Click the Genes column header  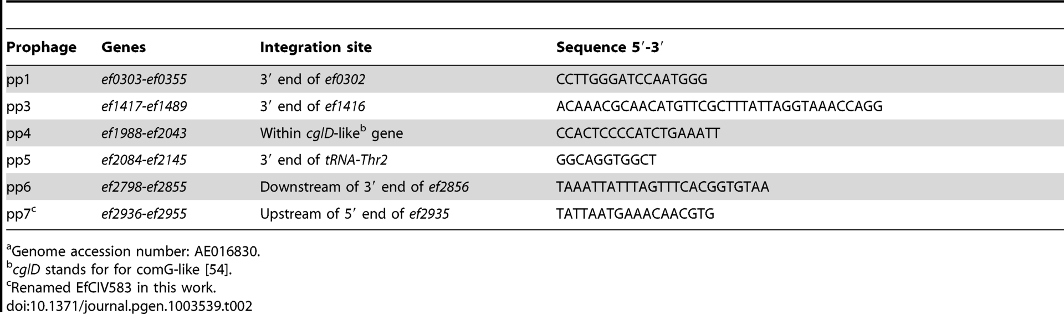[x=124, y=48]
